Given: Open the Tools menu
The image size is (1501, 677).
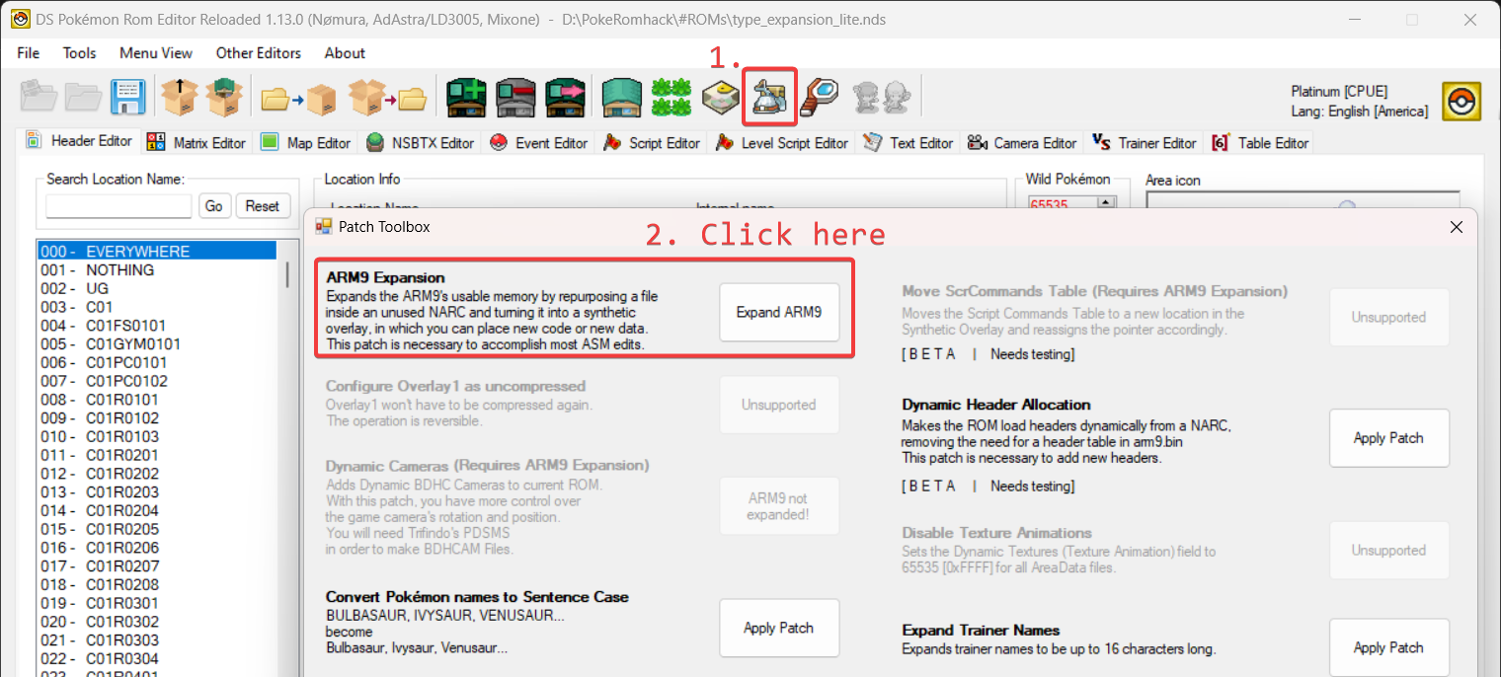Looking at the screenshot, I should coord(80,53).
